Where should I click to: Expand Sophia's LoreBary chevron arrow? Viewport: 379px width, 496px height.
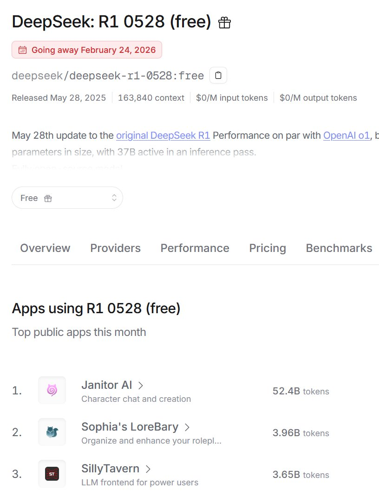[x=187, y=427]
